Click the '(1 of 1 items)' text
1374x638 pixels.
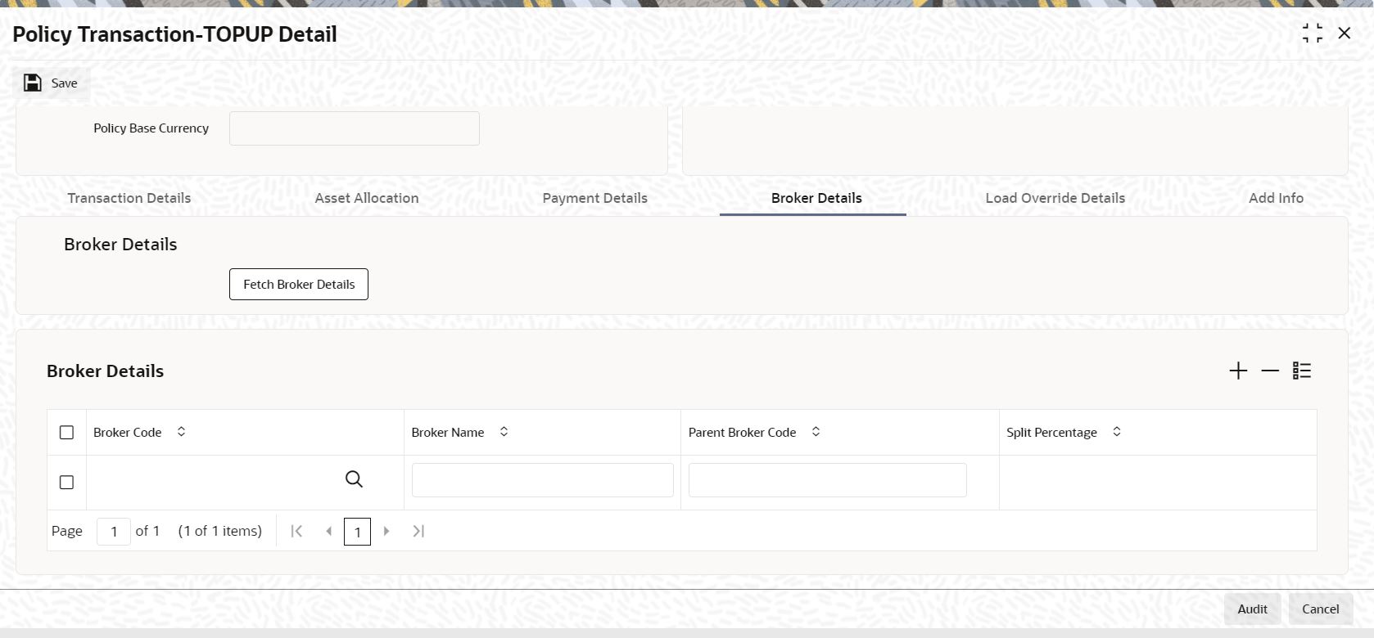[220, 531]
